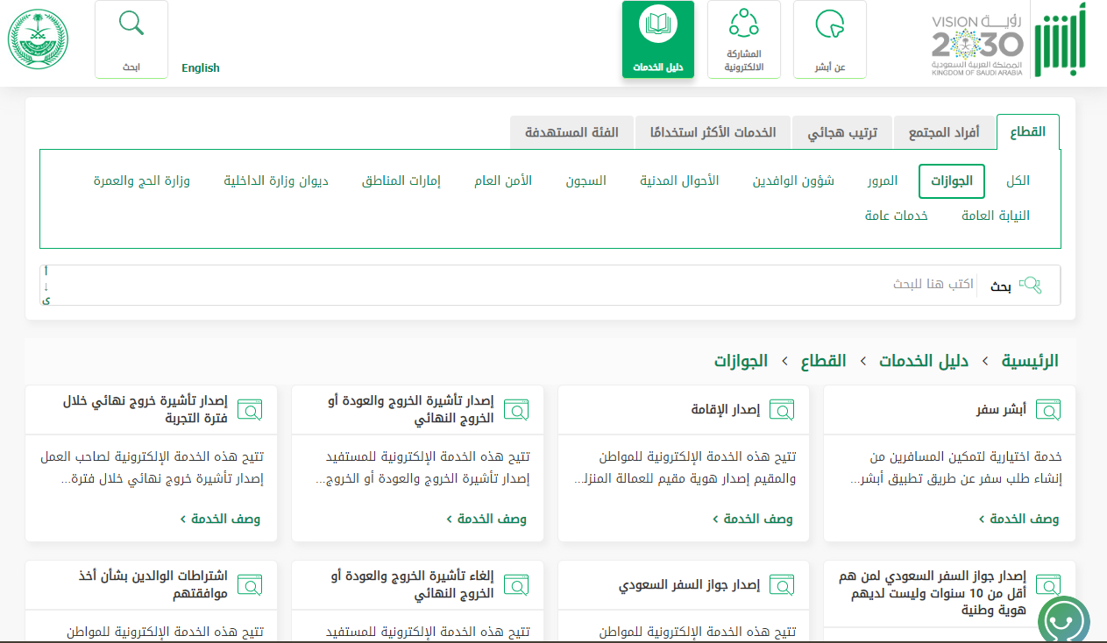
Task: Select the Community Members (أفراد المجتمع) tab
Action: (x=944, y=133)
